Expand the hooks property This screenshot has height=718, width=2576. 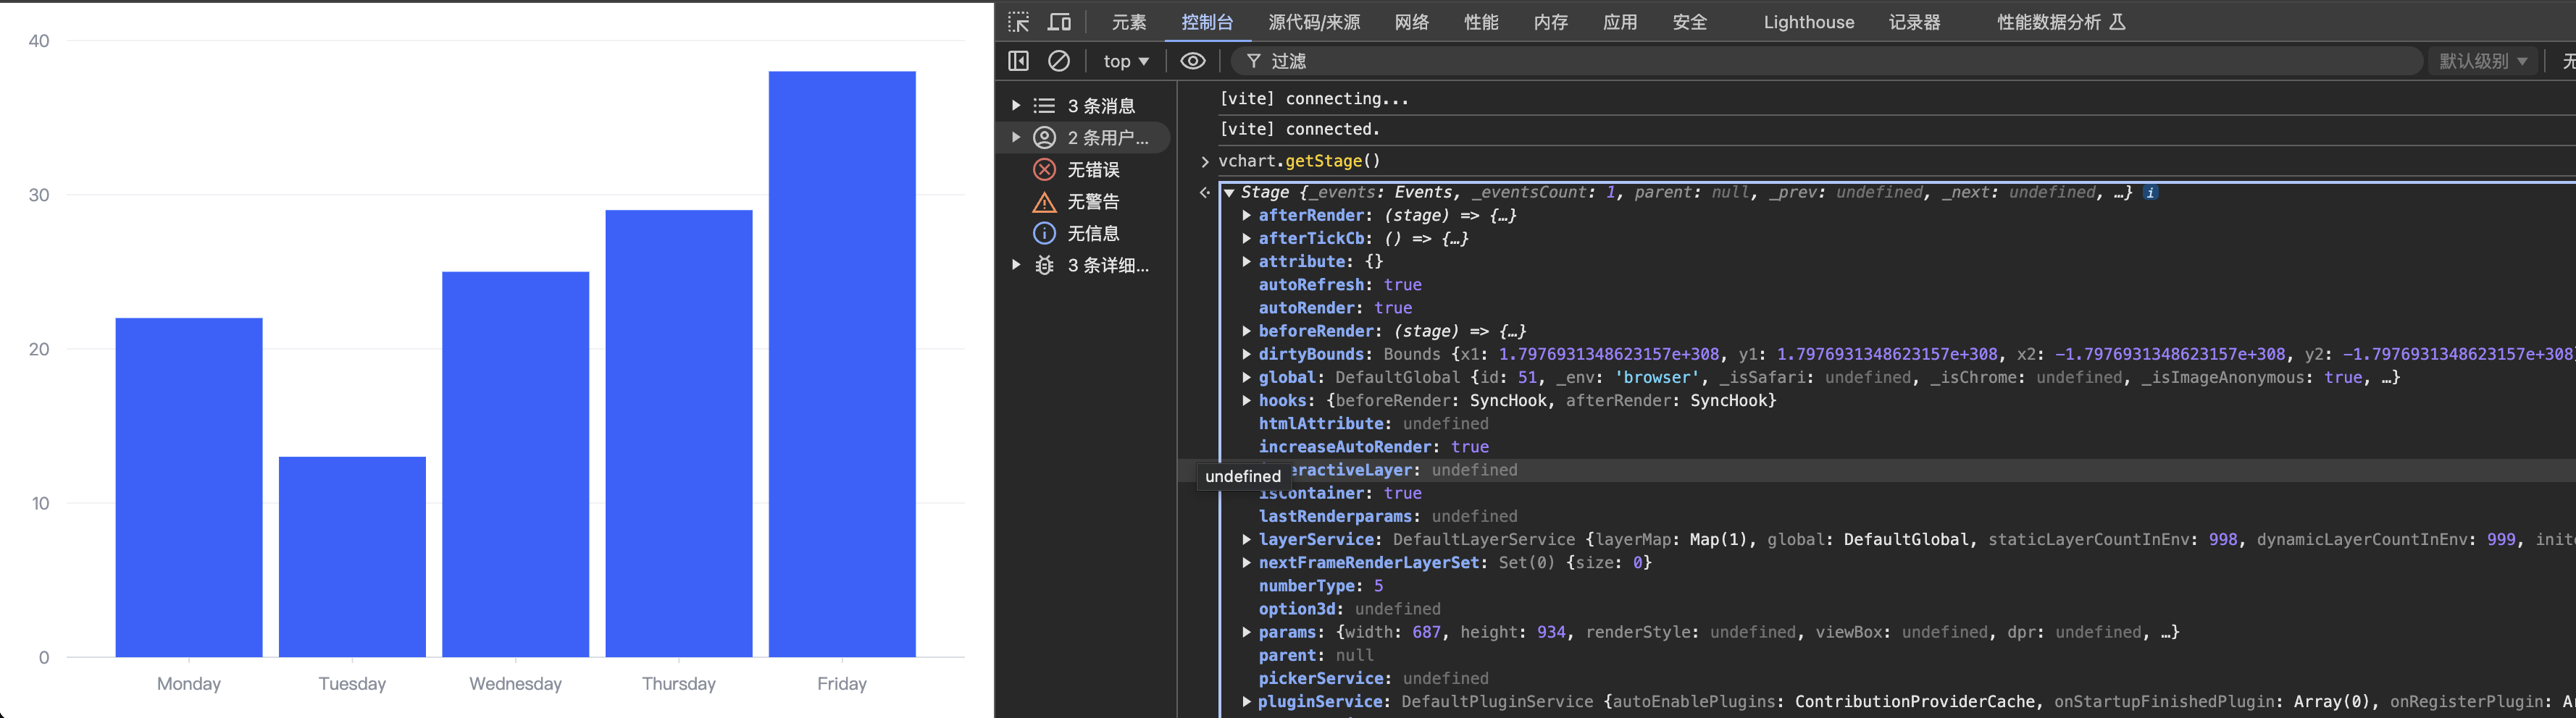[1246, 400]
